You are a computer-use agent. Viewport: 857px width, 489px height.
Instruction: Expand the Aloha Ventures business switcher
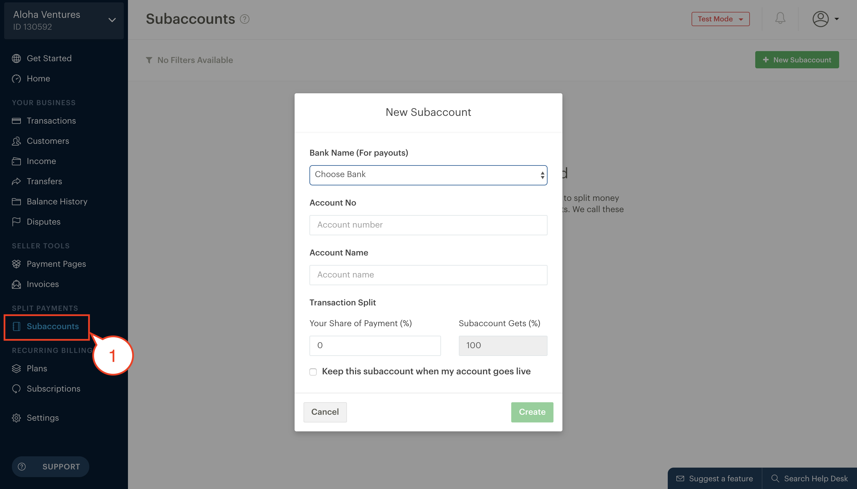click(x=64, y=20)
